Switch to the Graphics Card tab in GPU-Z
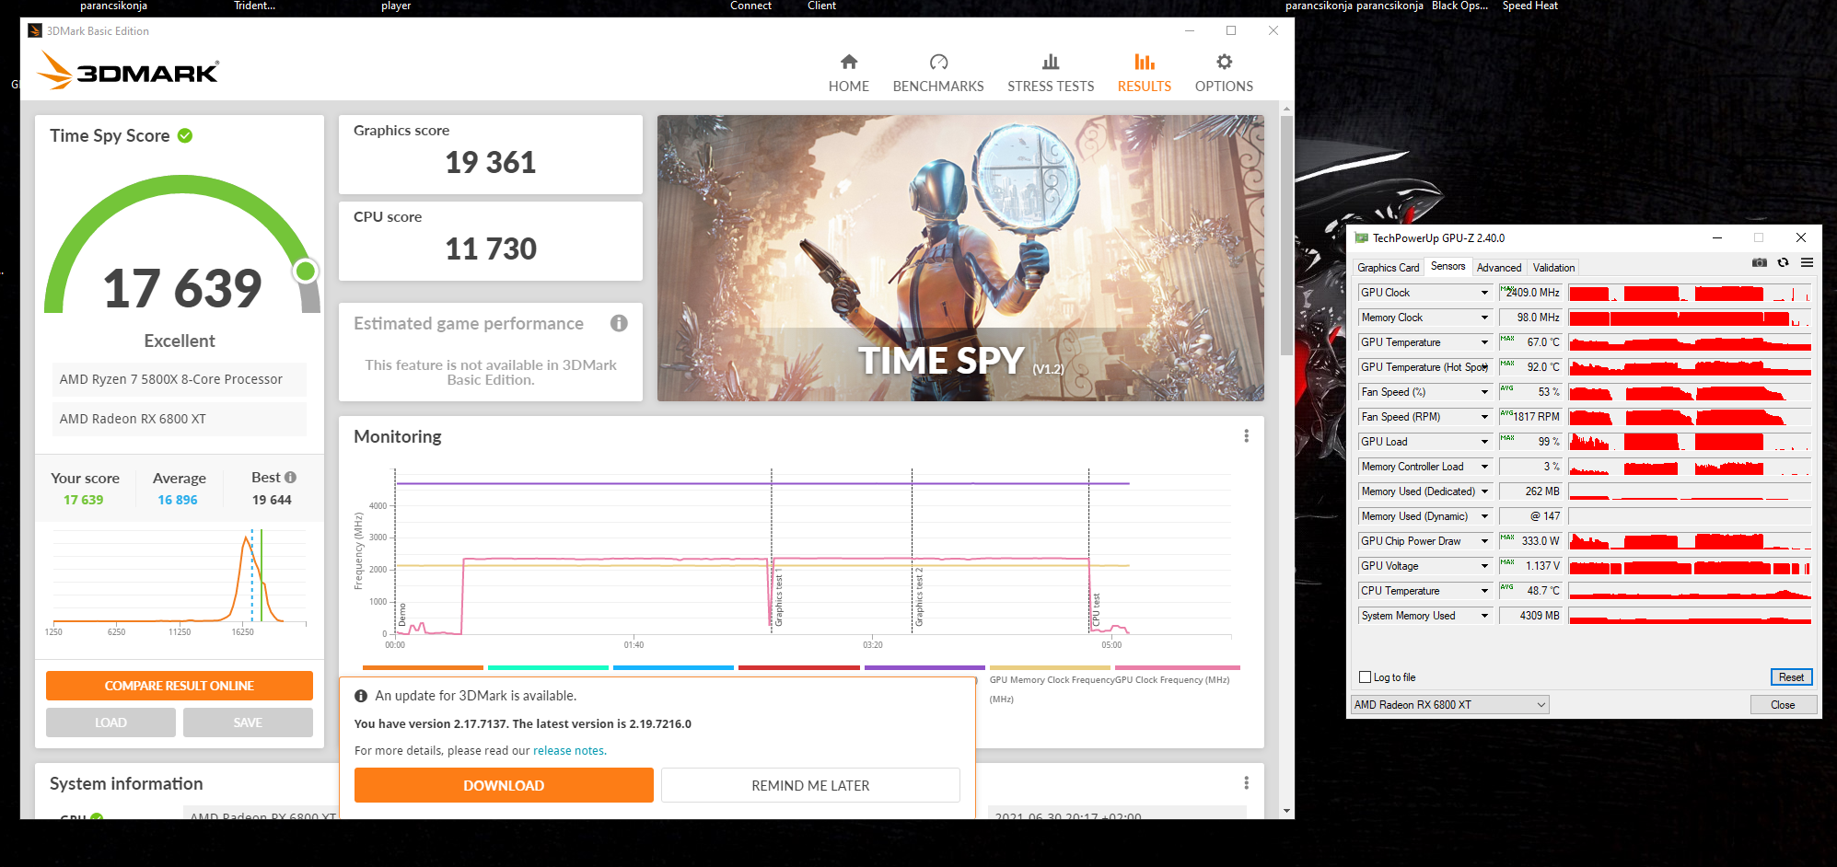1837x867 pixels. 1388,268
